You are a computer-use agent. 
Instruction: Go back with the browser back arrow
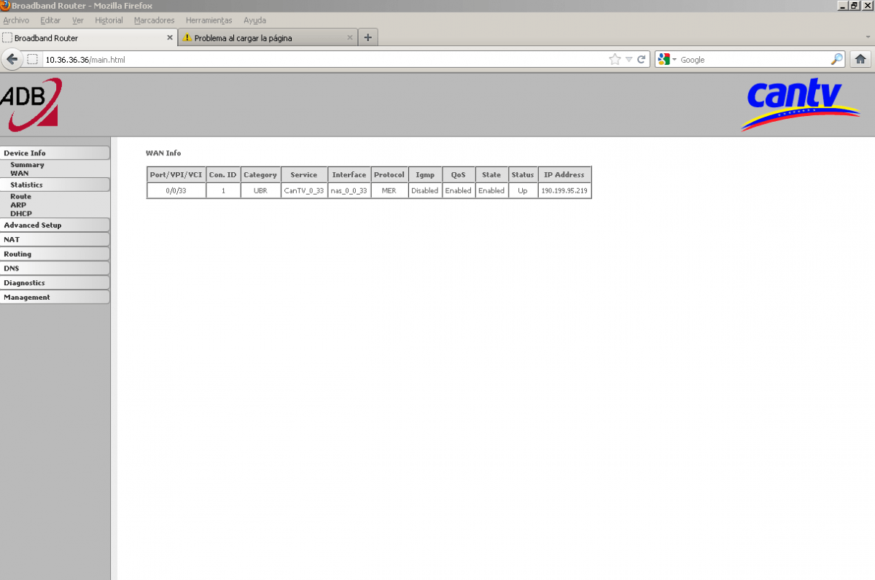(12, 59)
